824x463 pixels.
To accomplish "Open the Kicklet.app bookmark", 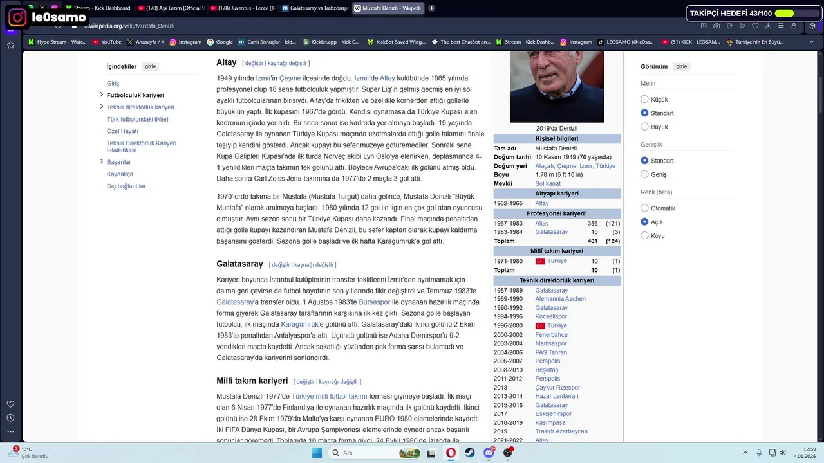I will [332, 42].
